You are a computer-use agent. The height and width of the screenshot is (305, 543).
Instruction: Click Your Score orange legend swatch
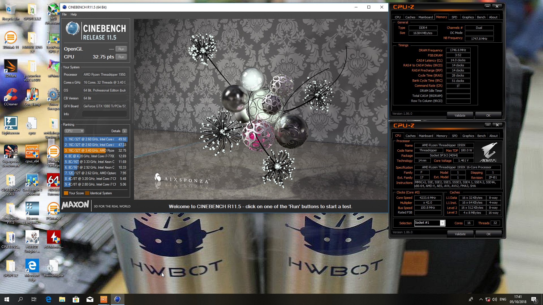66,193
